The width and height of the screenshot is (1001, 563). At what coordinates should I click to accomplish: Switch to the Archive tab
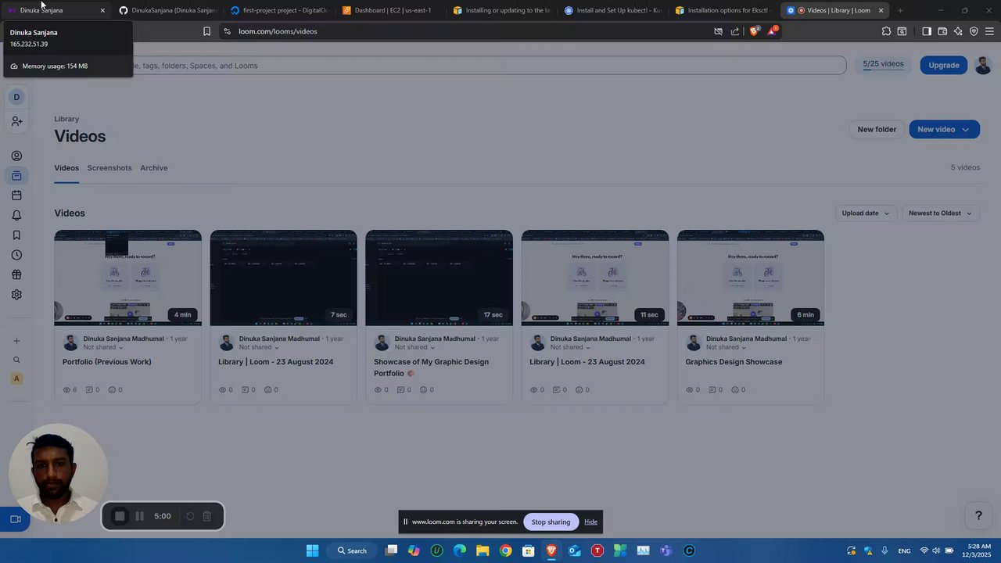pos(154,168)
